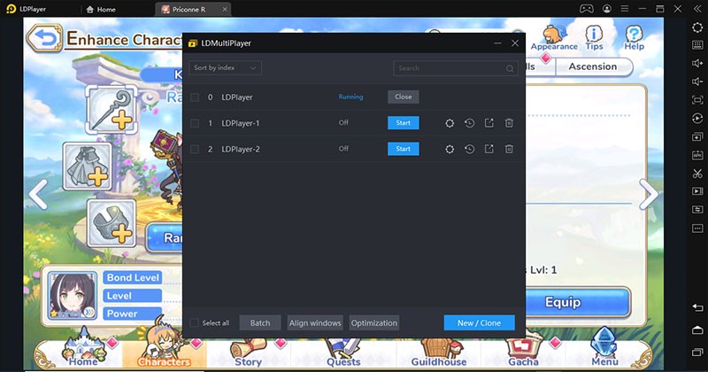Click the Align windows button
The width and height of the screenshot is (708, 372).
(x=315, y=322)
